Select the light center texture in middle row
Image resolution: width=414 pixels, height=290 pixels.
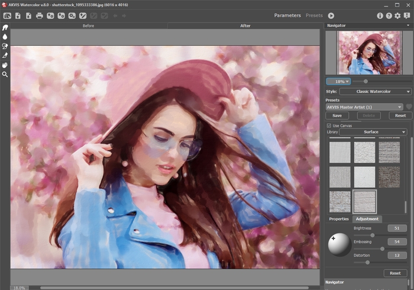[364, 177]
